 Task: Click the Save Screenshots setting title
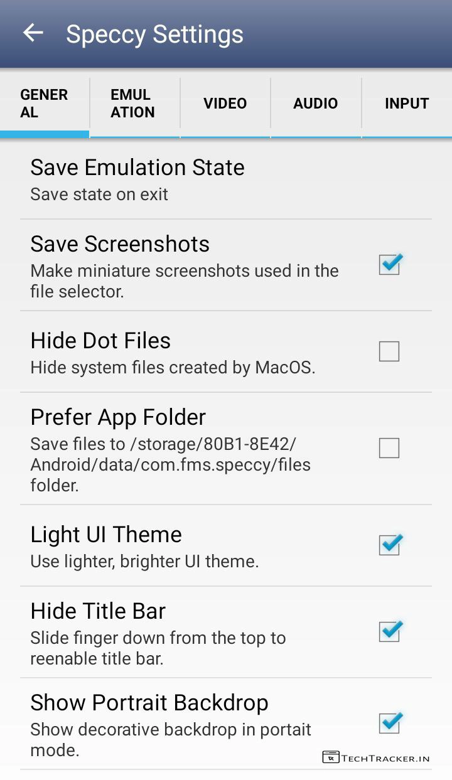pos(120,244)
